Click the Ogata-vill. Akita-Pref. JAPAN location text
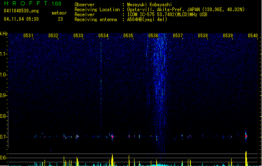The height and width of the screenshot is (166, 262). (x=164, y=10)
